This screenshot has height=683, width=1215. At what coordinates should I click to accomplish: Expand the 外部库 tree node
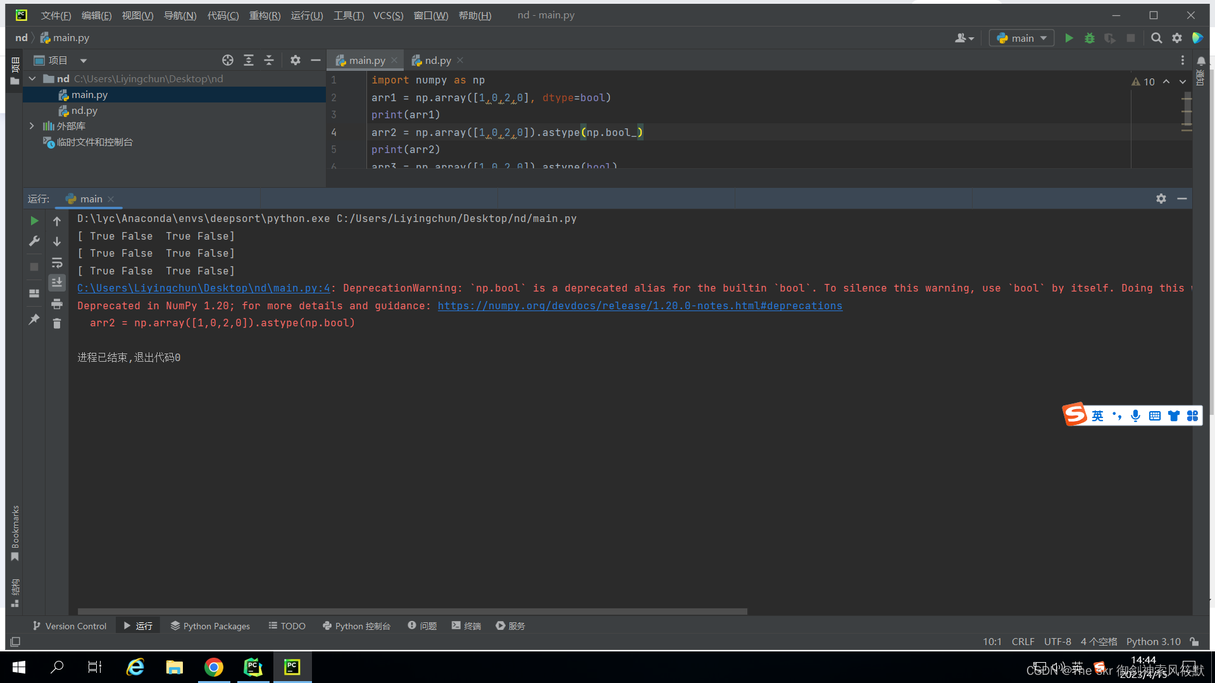point(32,126)
